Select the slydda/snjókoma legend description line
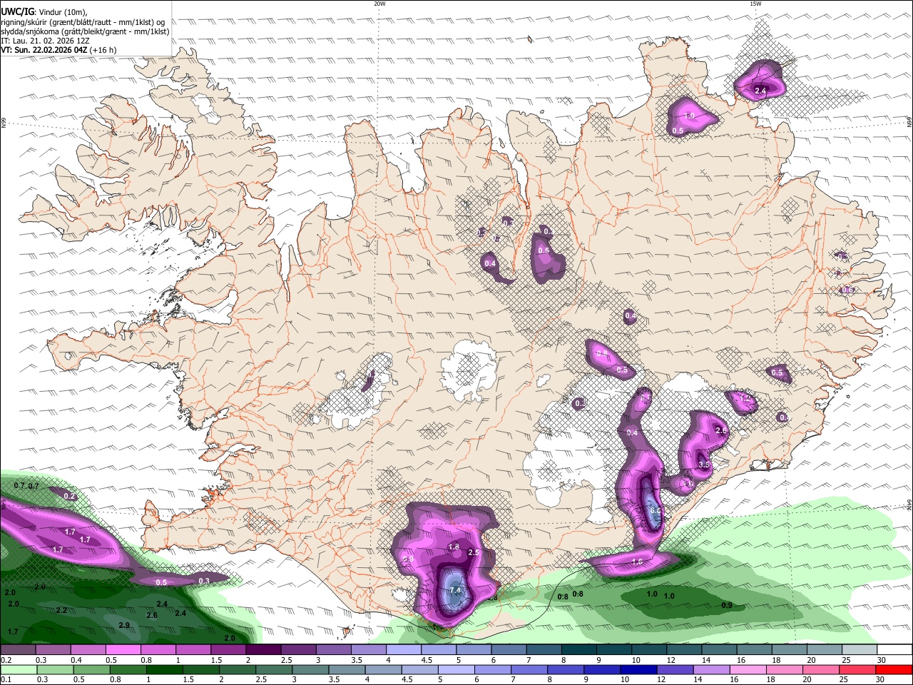This screenshot has width=913, height=685. pos(85,31)
